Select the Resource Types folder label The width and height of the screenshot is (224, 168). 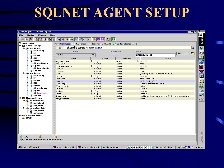[34, 115]
